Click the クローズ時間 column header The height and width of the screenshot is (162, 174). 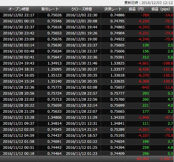(x=82, y=9)
